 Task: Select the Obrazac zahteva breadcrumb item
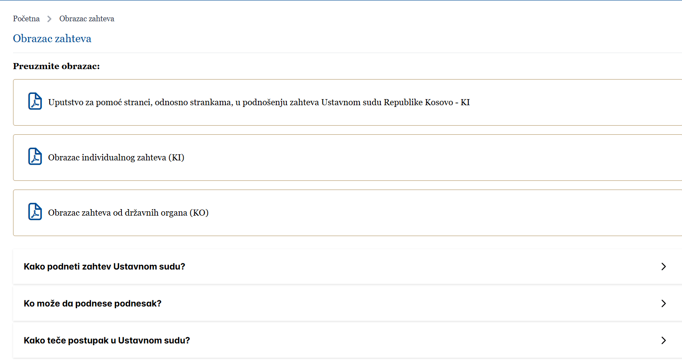tap(87, 19)
